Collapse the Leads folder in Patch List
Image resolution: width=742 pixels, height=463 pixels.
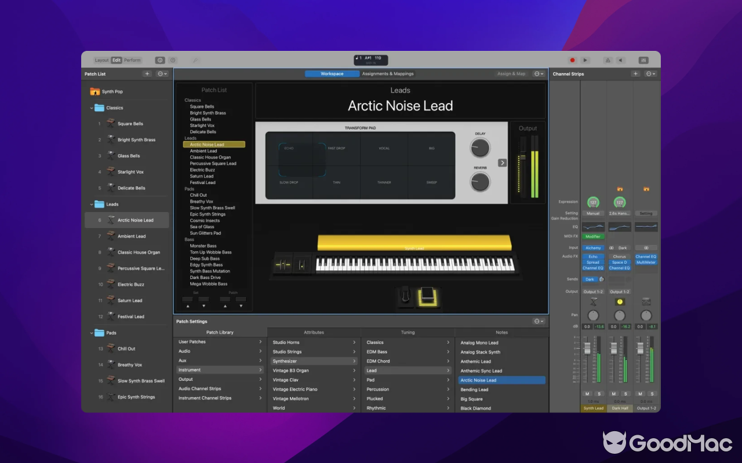pos(92,204)
